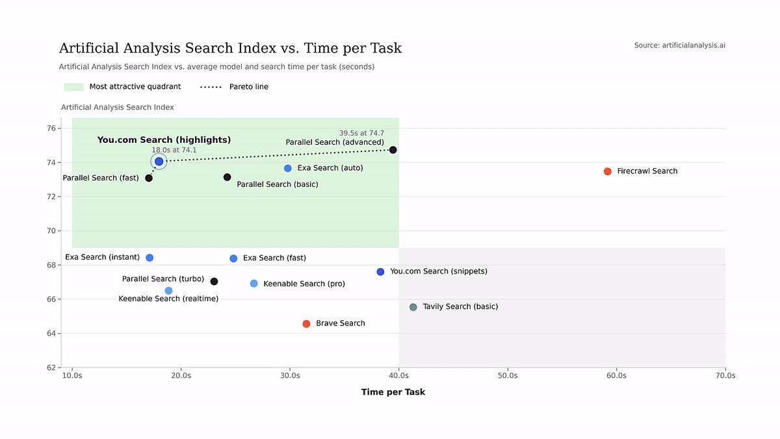Click the You.com Search (highlights) data point
This screenshot has width=780, height=439.
(159, 162)
